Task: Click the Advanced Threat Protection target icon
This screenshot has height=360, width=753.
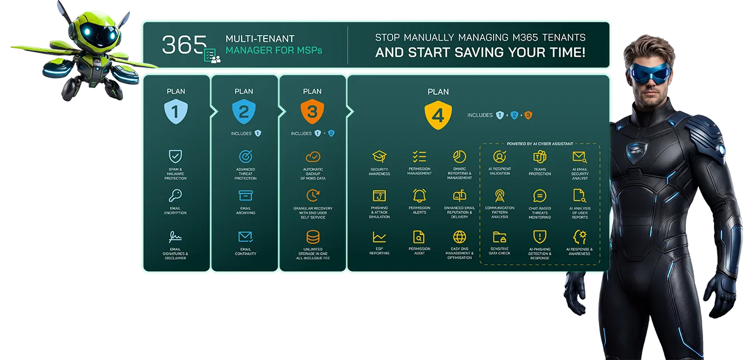Action: point(245,156)
